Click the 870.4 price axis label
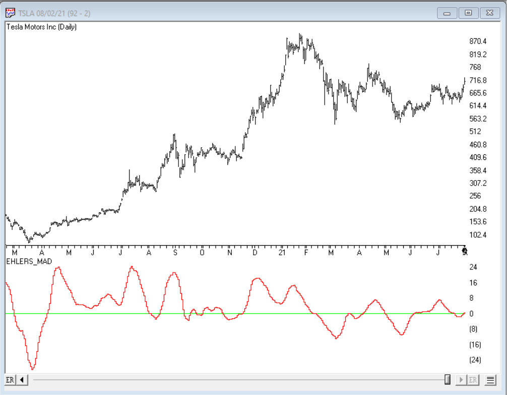507x395 pixels. click(478, 41)
